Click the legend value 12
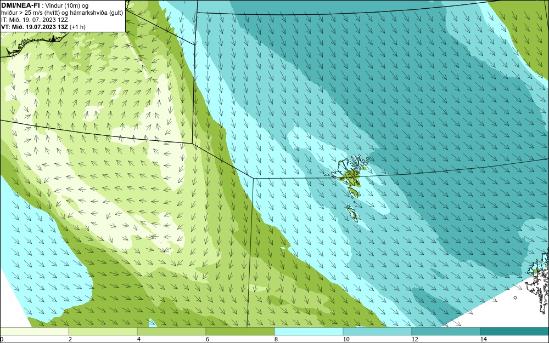This screenshot has height=343, width=549. tap(414, 339)
